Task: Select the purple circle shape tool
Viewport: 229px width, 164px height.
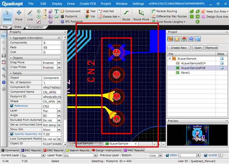Action: [x=50, y=22]
